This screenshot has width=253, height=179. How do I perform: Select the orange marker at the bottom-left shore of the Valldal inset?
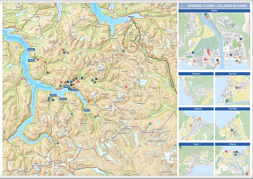(194, 61)
